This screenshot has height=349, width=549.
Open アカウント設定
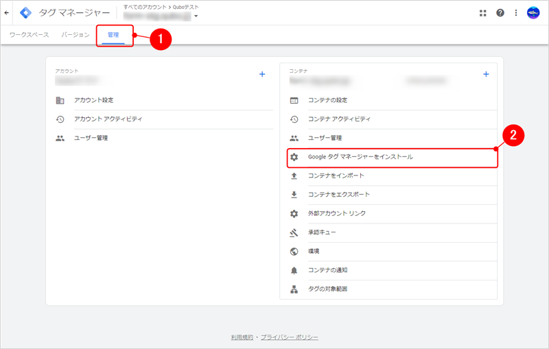click(x=93, y=101)
